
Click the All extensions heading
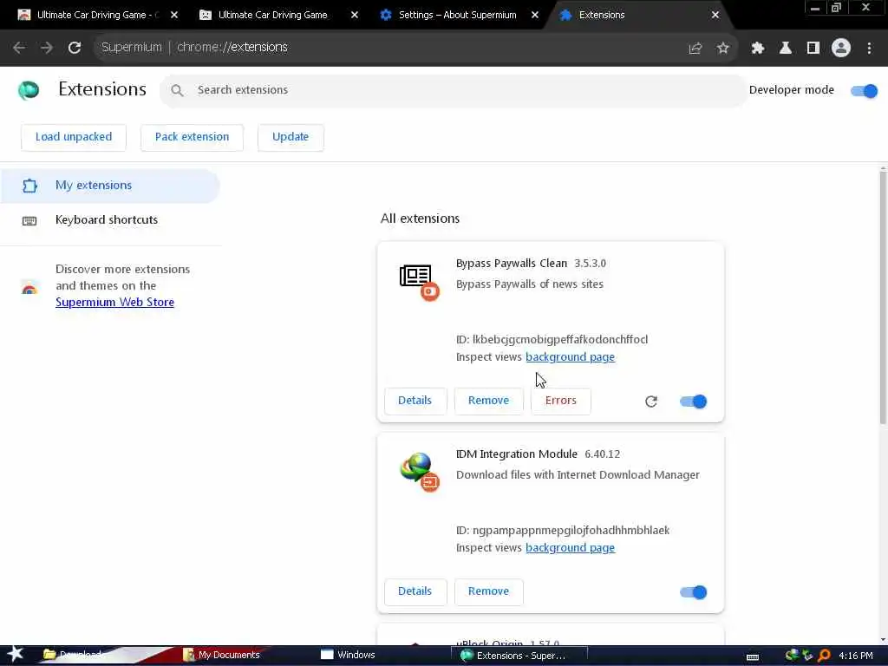[x=421, y=219]
